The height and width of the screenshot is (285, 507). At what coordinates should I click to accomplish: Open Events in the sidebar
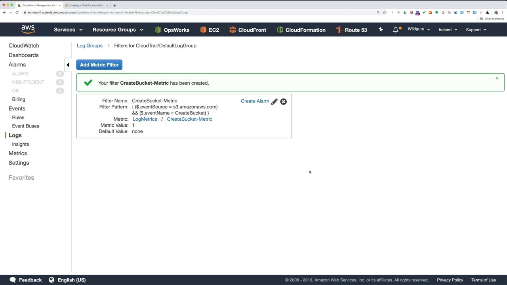point(17,108)
